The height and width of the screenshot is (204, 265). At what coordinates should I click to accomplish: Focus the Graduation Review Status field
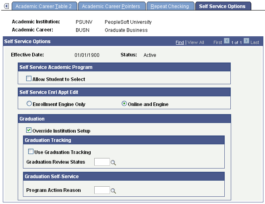pyautogui.click(x=102, y=162)
